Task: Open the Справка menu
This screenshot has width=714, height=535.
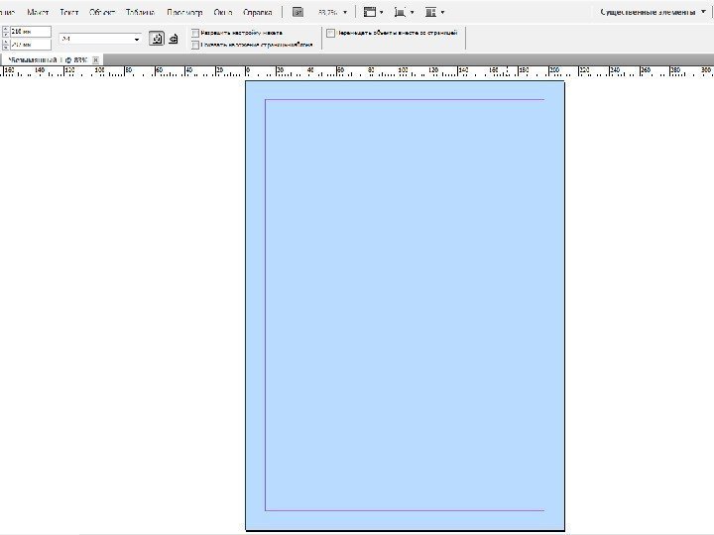Action: (x=257, y=12)
